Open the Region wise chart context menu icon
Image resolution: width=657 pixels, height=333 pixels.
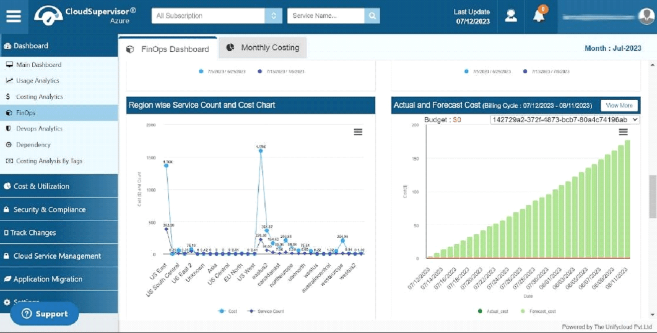pos(358,132)
